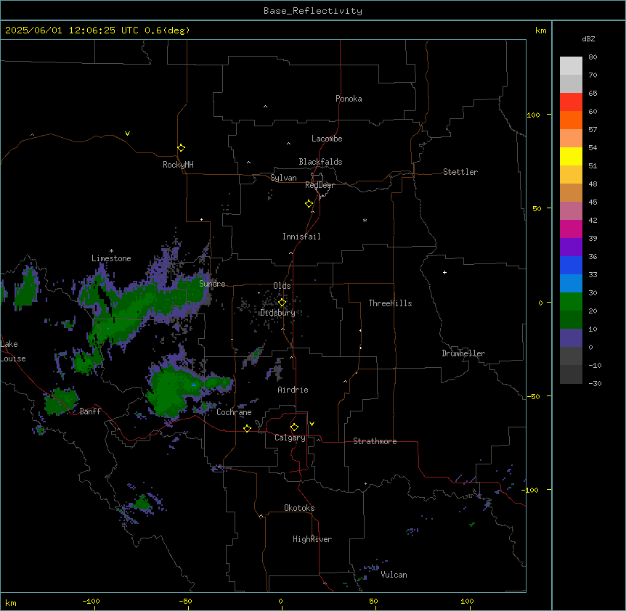Click the yellow diamond marker south of Cochrane
626x611 pixels.
[247, 429]
